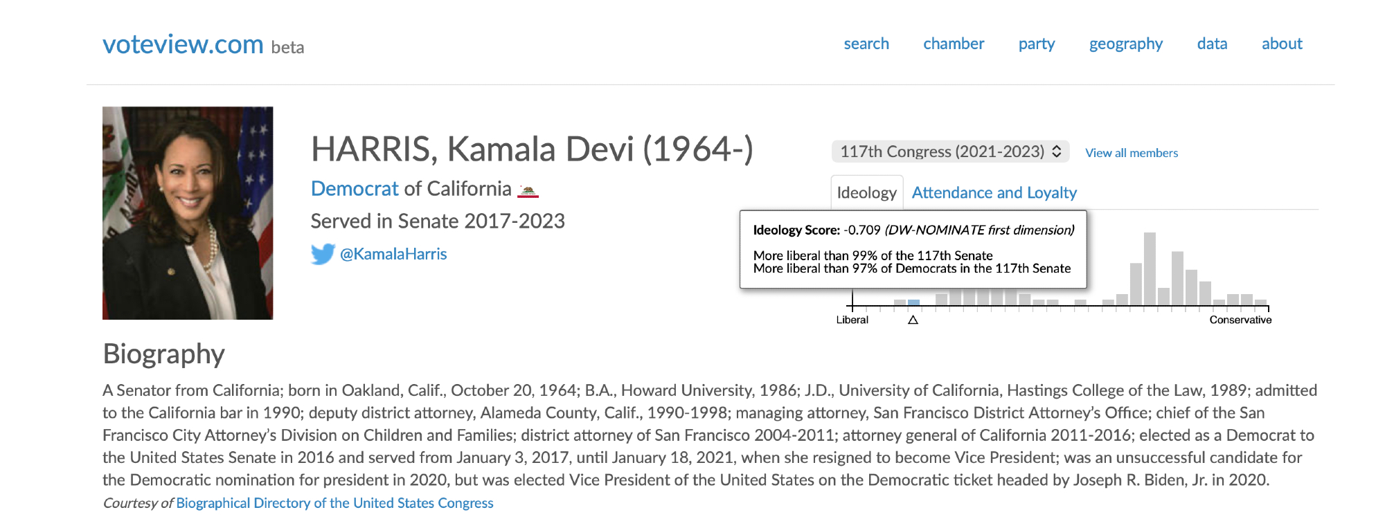Select the Ideology tab
Image resolution: width=1385 pixels, height=519 pixels.
866,193
